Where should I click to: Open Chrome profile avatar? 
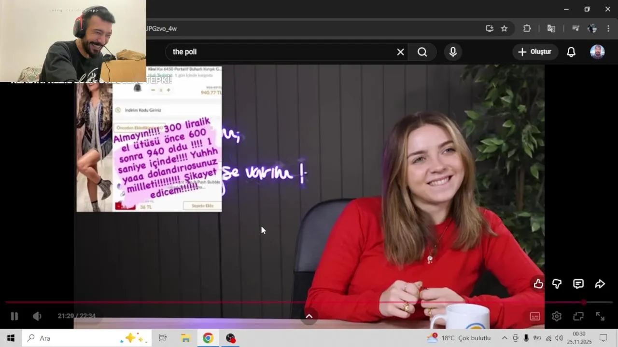pyautogui.click(x=592, y=28)
